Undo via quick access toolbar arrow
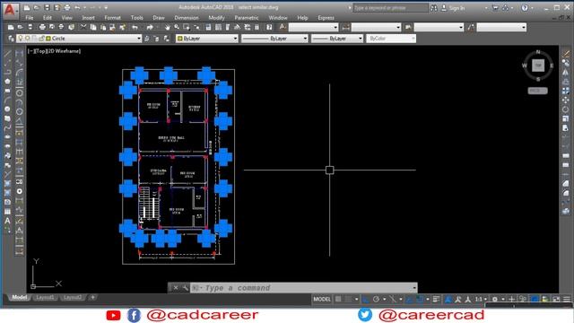This screenshot has height=323, width=574. pyautogui.click(x=77, y=7)
